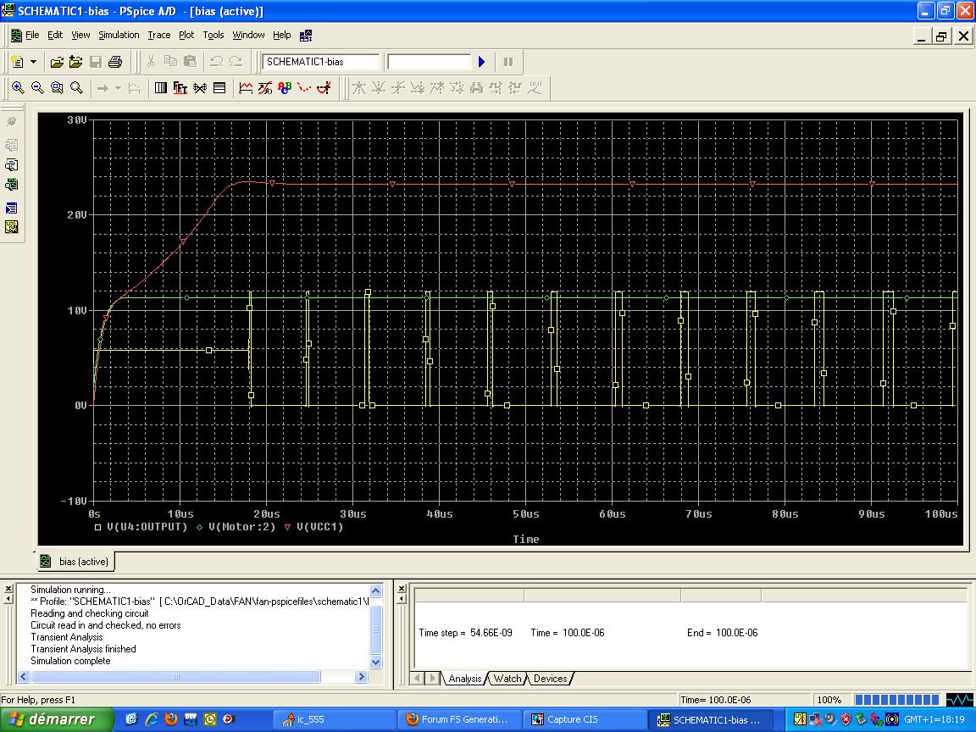Viewport: 976px width, 732px height.
Task: Open the Trace menu
Action: click(158, 35)
